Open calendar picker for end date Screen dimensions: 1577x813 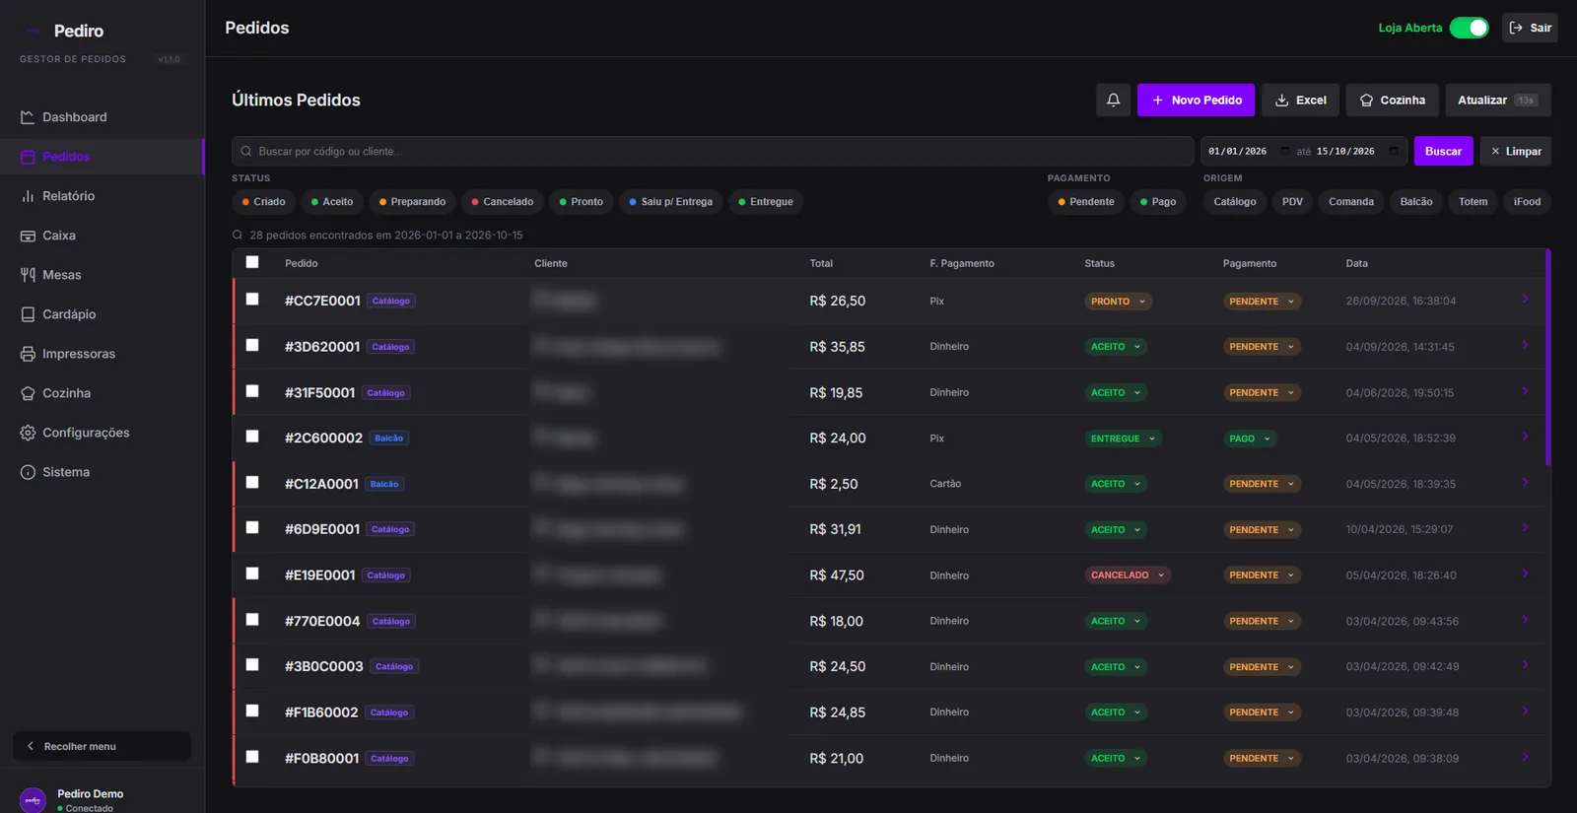[1394, 151]
